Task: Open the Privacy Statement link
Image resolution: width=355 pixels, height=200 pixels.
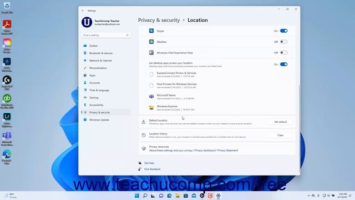Action: [x=228, y=151]
